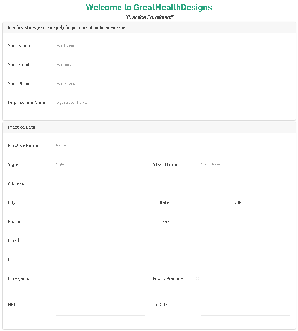The width and height of the screenshot is (298, 331).
Task: Click the Url input field
Action: [173, 260]
